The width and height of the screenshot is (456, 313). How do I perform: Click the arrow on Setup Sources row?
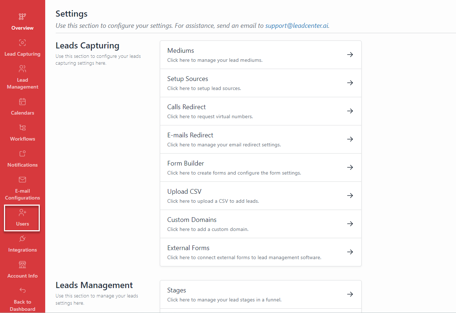350,83
